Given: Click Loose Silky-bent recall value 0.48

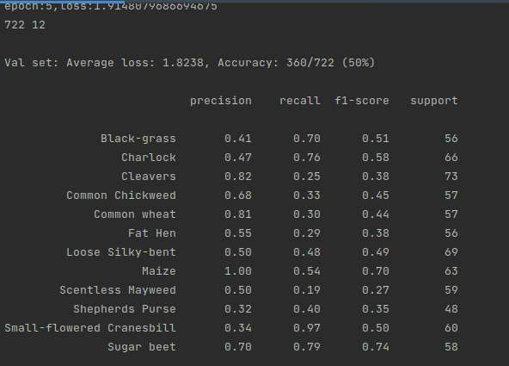Looking at the screenshot, I should click(x=307, y=252).
